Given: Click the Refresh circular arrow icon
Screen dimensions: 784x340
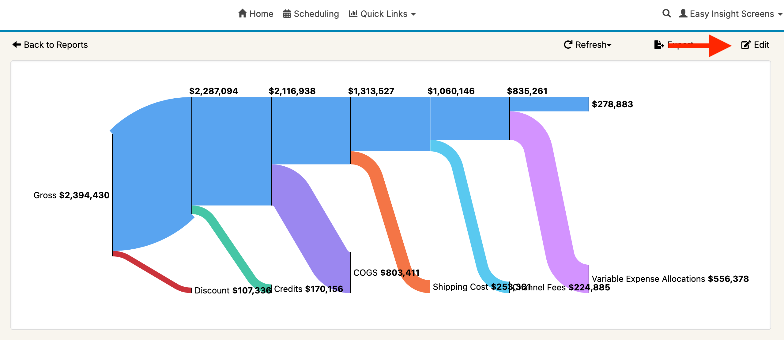Looking at the screenshot, I should pyautogui.click(x=568, y=45).
